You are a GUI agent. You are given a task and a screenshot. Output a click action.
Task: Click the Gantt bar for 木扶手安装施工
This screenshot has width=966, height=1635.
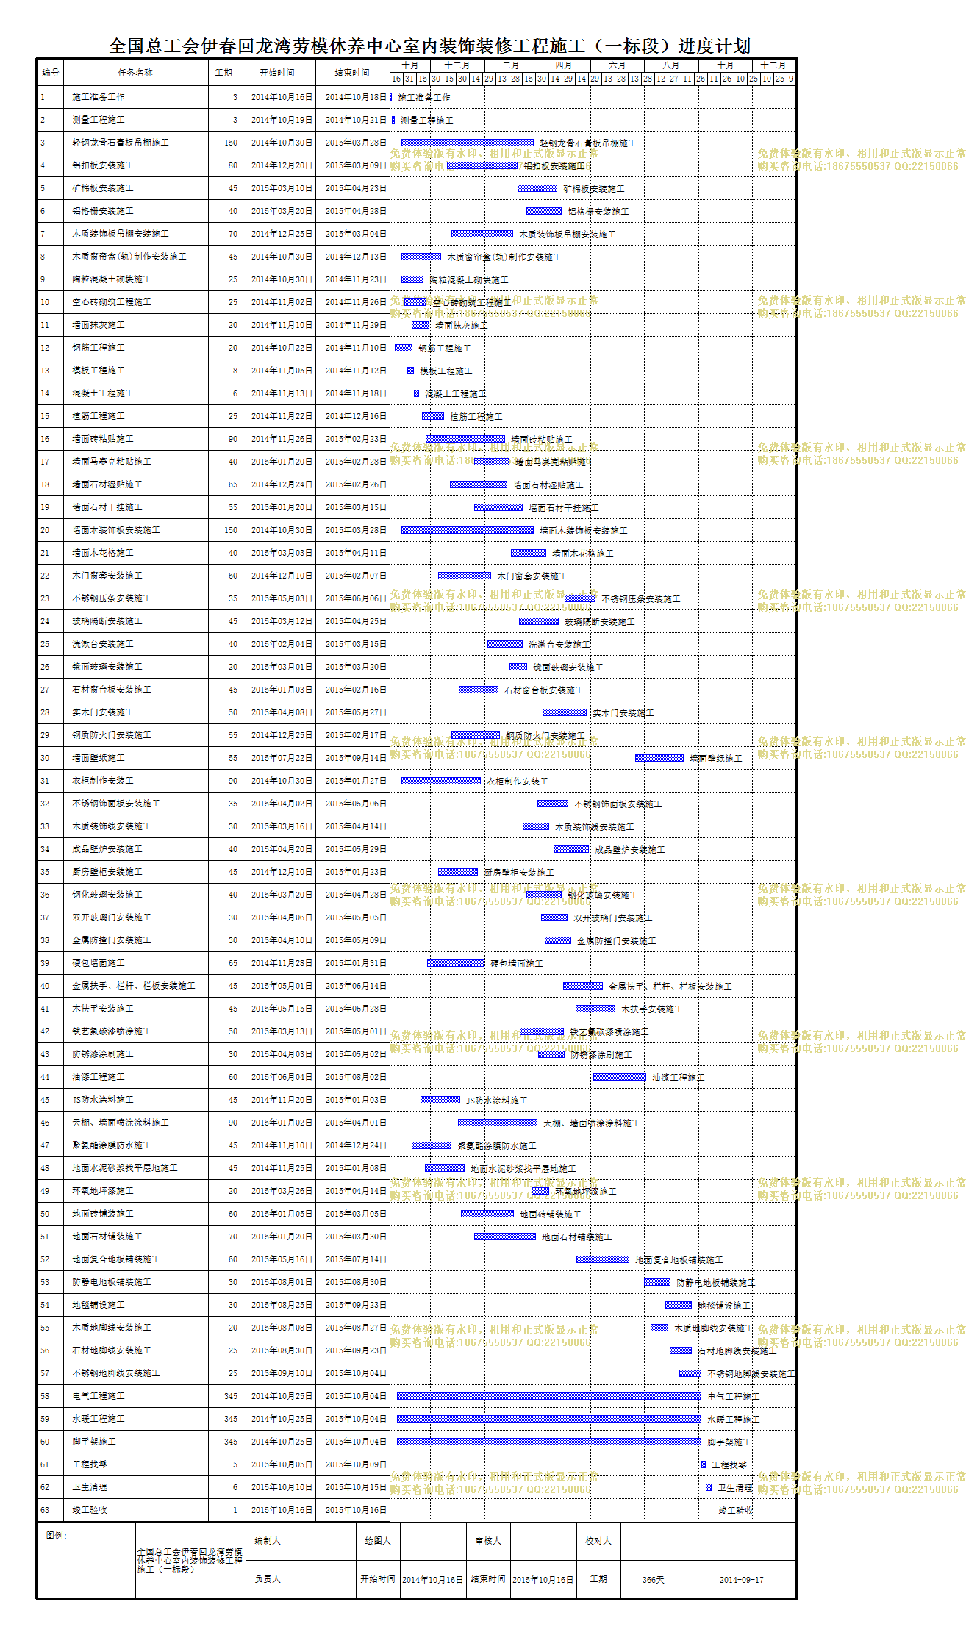click(x=595, y=1009)
